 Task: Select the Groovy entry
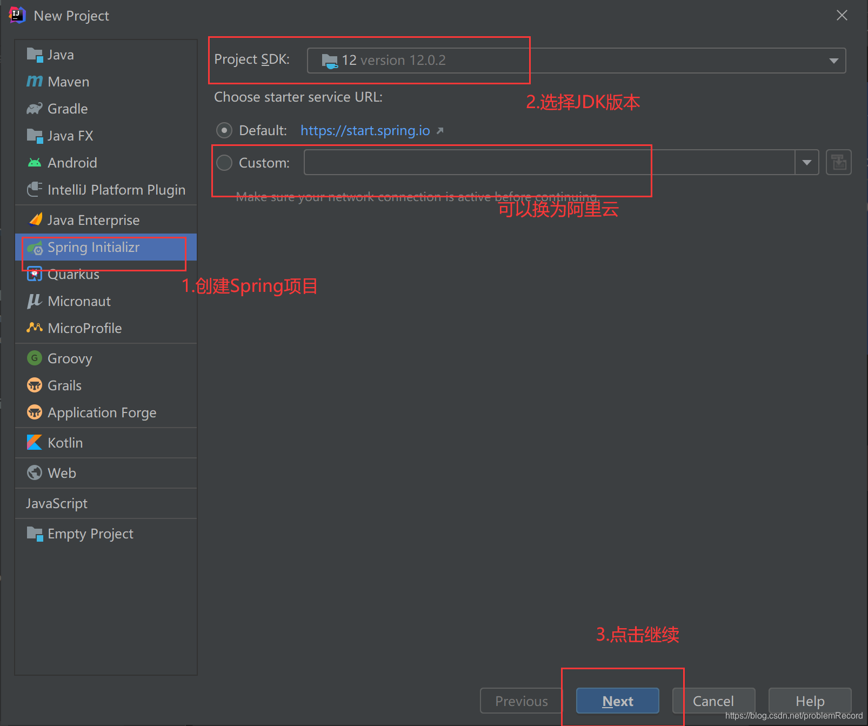(x=106, y=358)
